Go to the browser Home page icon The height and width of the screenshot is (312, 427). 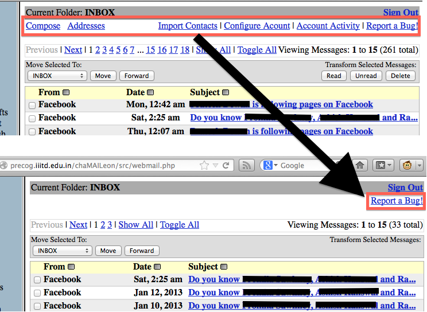tap(360, 166)
